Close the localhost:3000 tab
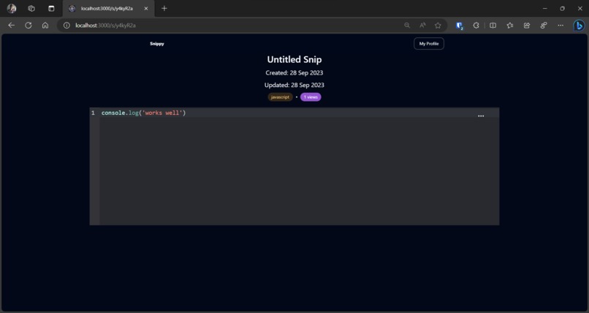 (x=146, y=8)
